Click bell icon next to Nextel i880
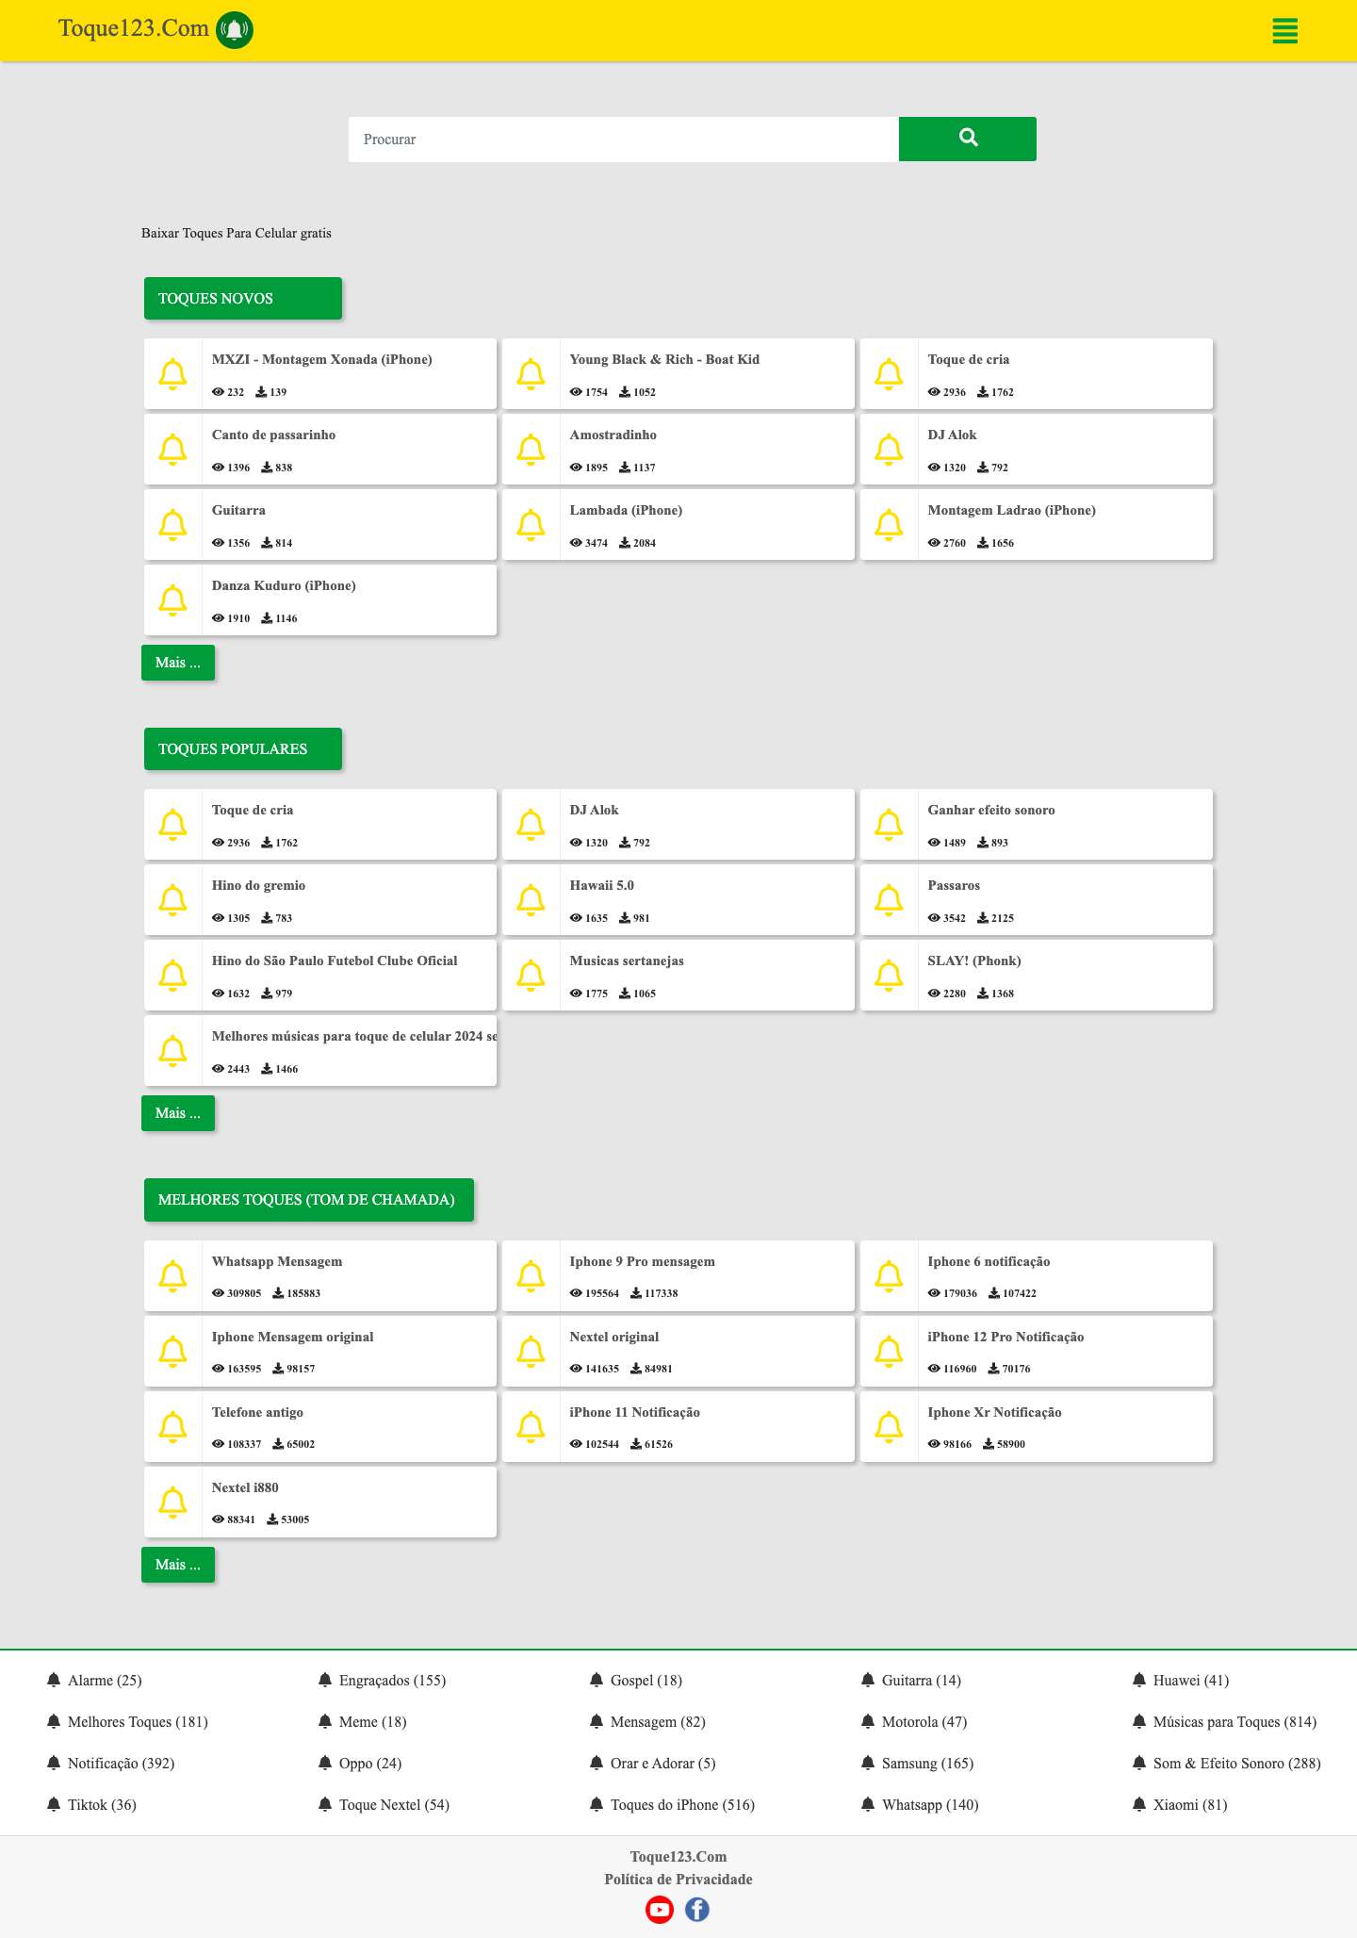 coord(172,1503)
